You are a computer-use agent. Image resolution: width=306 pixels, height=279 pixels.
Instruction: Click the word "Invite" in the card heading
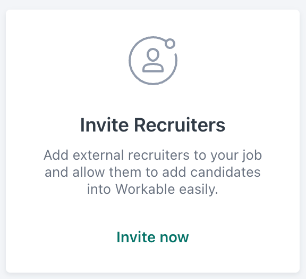click(x=105, y=125)
